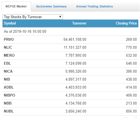This screenshot has width=140, height=118.
Task: Select NUBL turnover 3,856,240.00
Action: [x=76, y=111]
